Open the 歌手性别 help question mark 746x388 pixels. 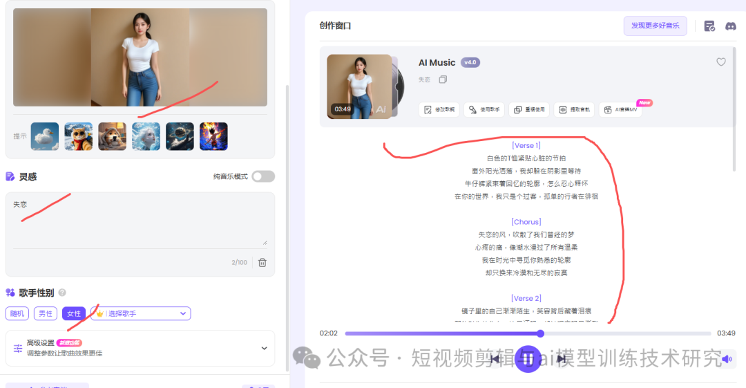[x=62, y=293]
